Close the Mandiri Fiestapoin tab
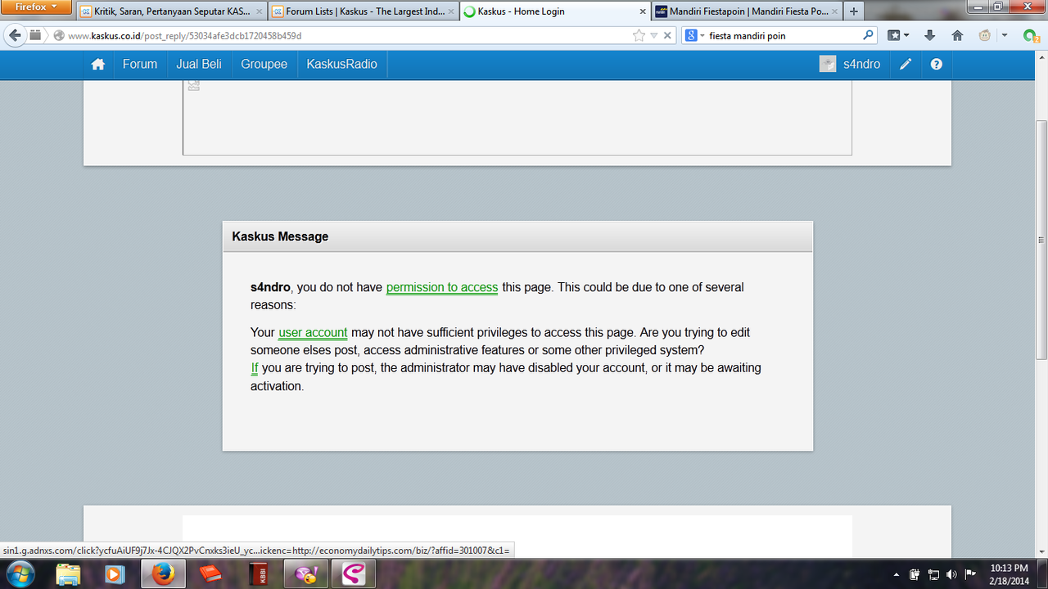 pyautogui.click(x=833, y=11)
